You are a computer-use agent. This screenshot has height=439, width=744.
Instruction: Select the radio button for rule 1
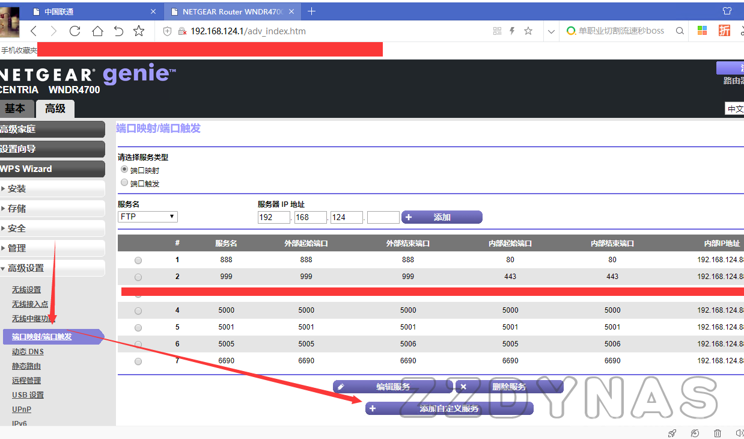pos(138,260)
